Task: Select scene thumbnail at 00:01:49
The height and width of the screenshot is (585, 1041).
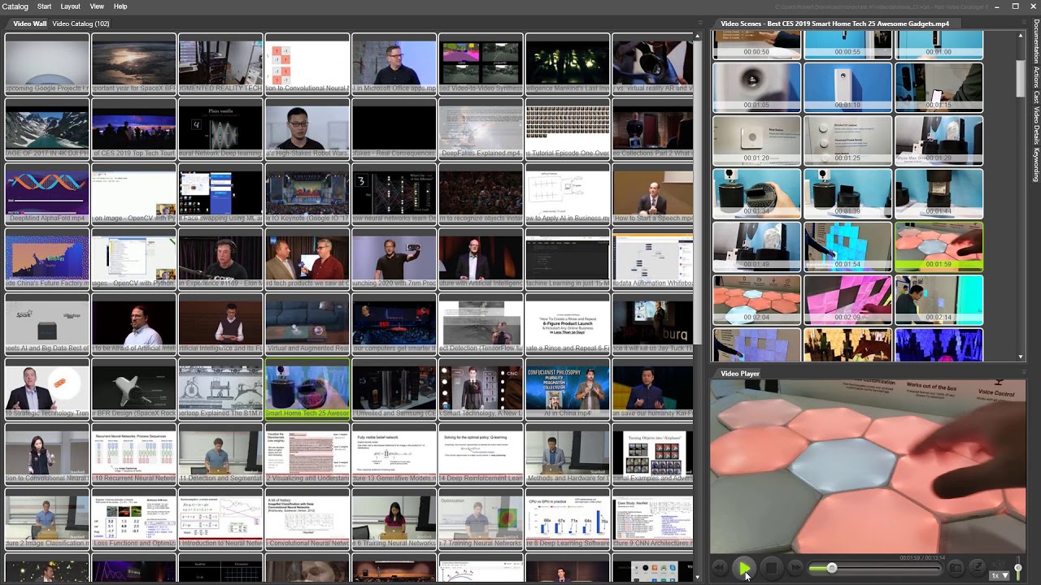Action: 756,247
